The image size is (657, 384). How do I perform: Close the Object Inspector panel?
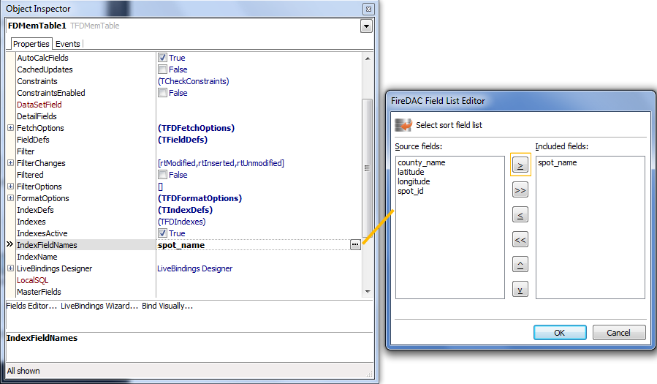(x=368, y=9)
